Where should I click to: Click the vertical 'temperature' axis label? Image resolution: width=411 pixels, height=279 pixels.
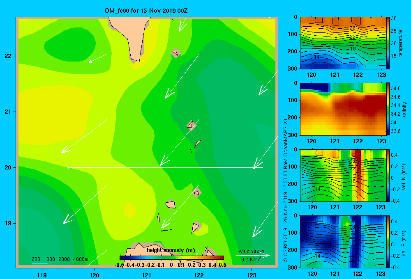pyautogui.click(x=400, y=43)
